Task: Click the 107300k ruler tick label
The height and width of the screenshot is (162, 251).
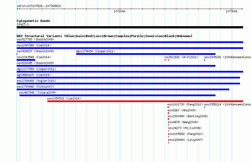Action: click(x=232, y=11)
